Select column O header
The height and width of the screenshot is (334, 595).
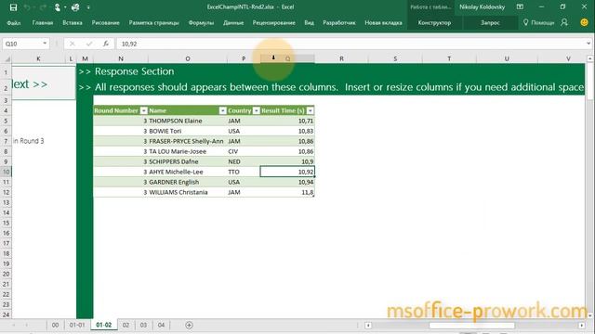point(188,58)
